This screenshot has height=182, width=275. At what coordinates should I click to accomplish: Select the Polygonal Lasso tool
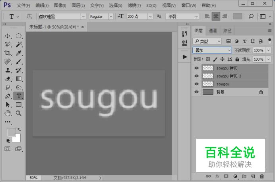click(x=8, y=44)
